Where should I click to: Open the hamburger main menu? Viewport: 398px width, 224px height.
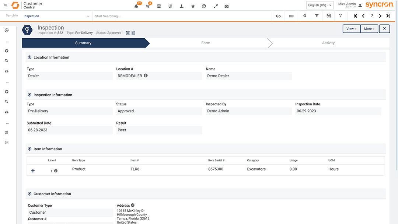(x=5, y=5)
